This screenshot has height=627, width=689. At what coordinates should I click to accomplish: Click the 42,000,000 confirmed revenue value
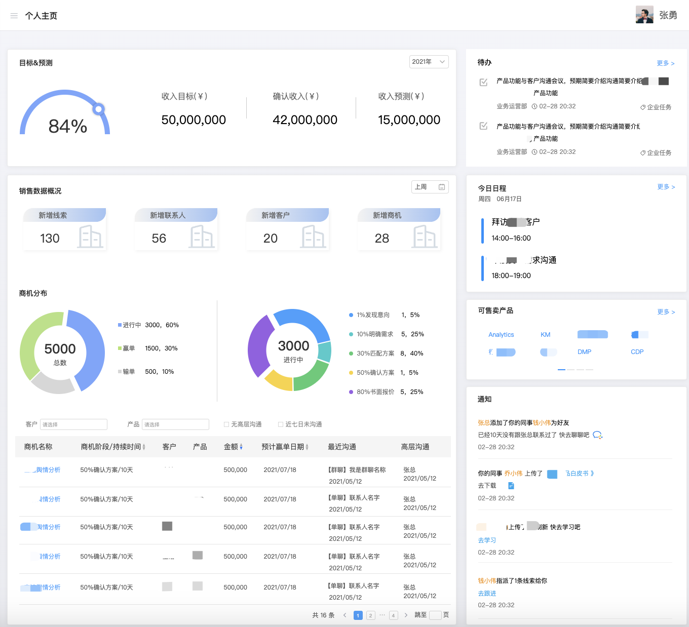[x=305, y=120]
